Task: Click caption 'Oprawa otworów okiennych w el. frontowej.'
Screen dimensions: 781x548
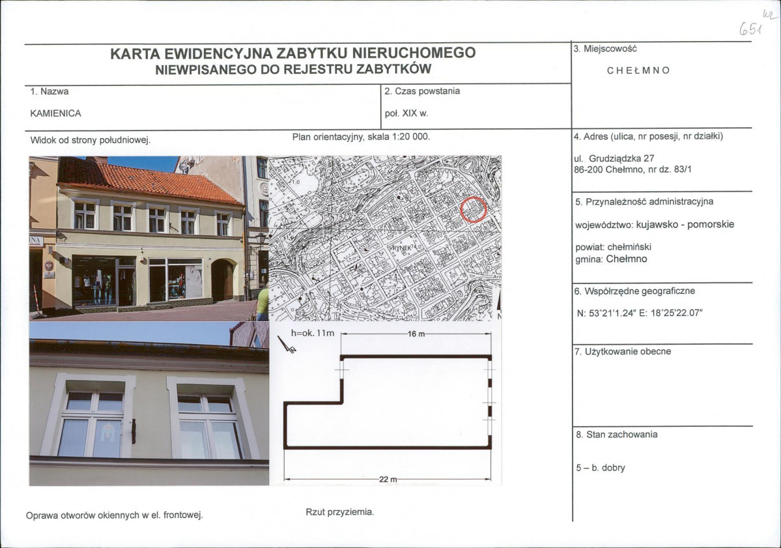Action: pyautogui.click(x=115, y=515)
